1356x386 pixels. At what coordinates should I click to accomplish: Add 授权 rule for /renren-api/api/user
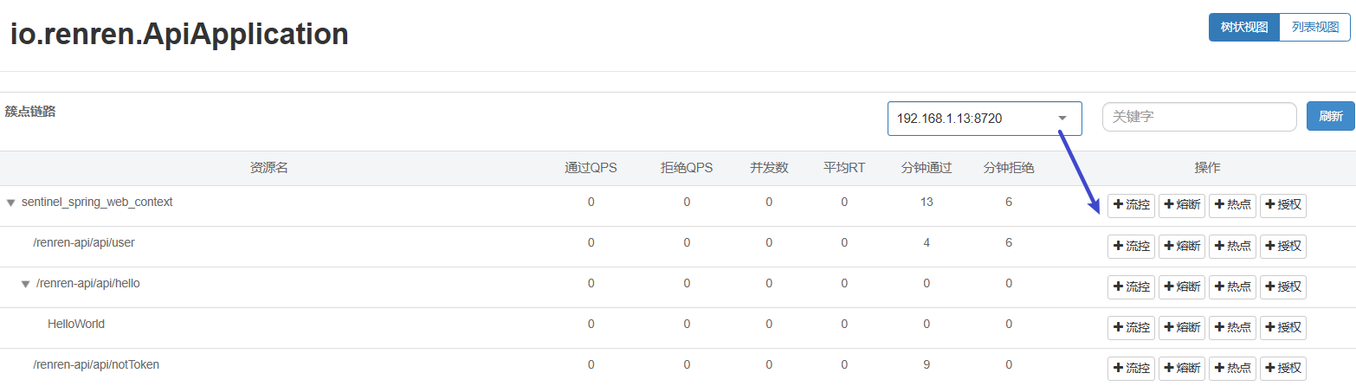coord(1282,246)
